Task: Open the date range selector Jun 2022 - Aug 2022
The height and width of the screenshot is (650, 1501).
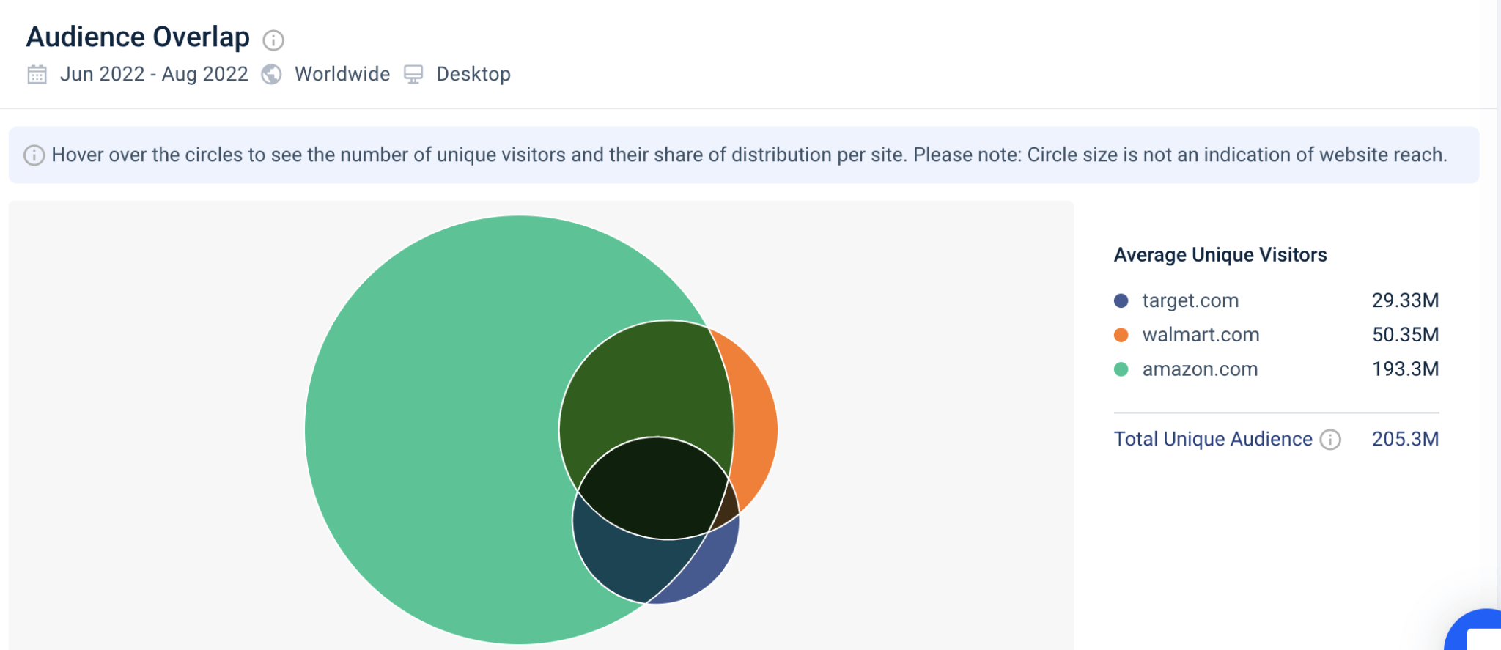Action: click(154, 74)
